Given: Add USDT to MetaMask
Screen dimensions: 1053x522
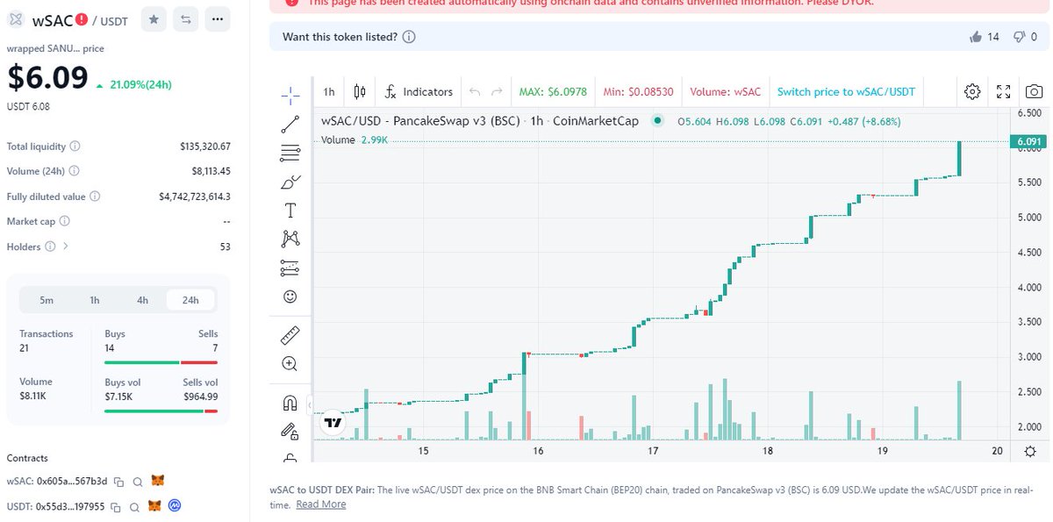Looking at the screenshot, I should point(154,506).
